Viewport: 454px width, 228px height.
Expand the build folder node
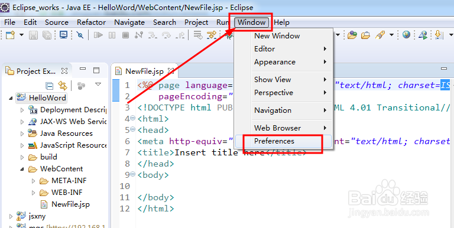[22, 157]
